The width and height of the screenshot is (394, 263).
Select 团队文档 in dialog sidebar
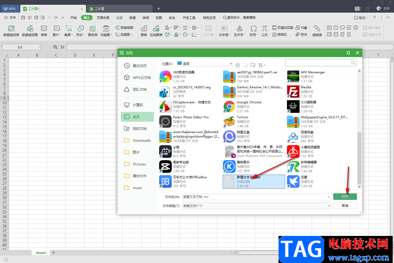click(x=137, y=89)
